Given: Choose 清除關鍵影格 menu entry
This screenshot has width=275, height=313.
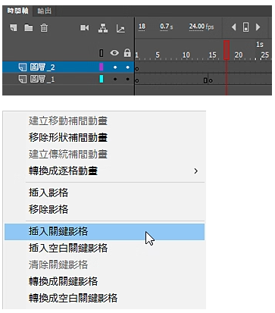Looking at the screenshot, I should click(58, 264).
